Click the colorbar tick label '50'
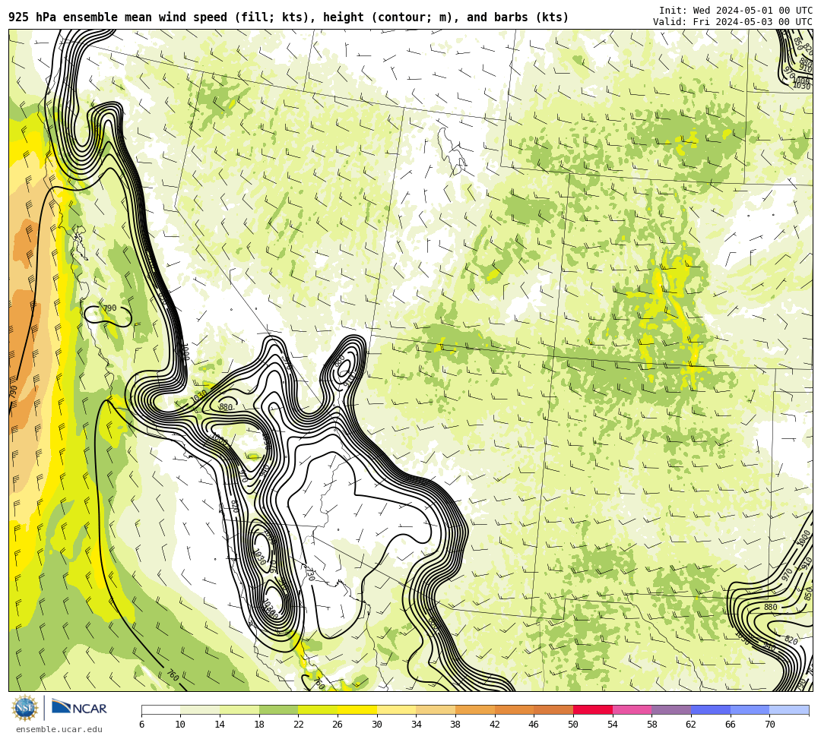Screen dimensions: 821x739 click(x=573, y=725)
